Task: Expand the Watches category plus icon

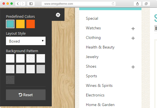Action: [133, 29]
